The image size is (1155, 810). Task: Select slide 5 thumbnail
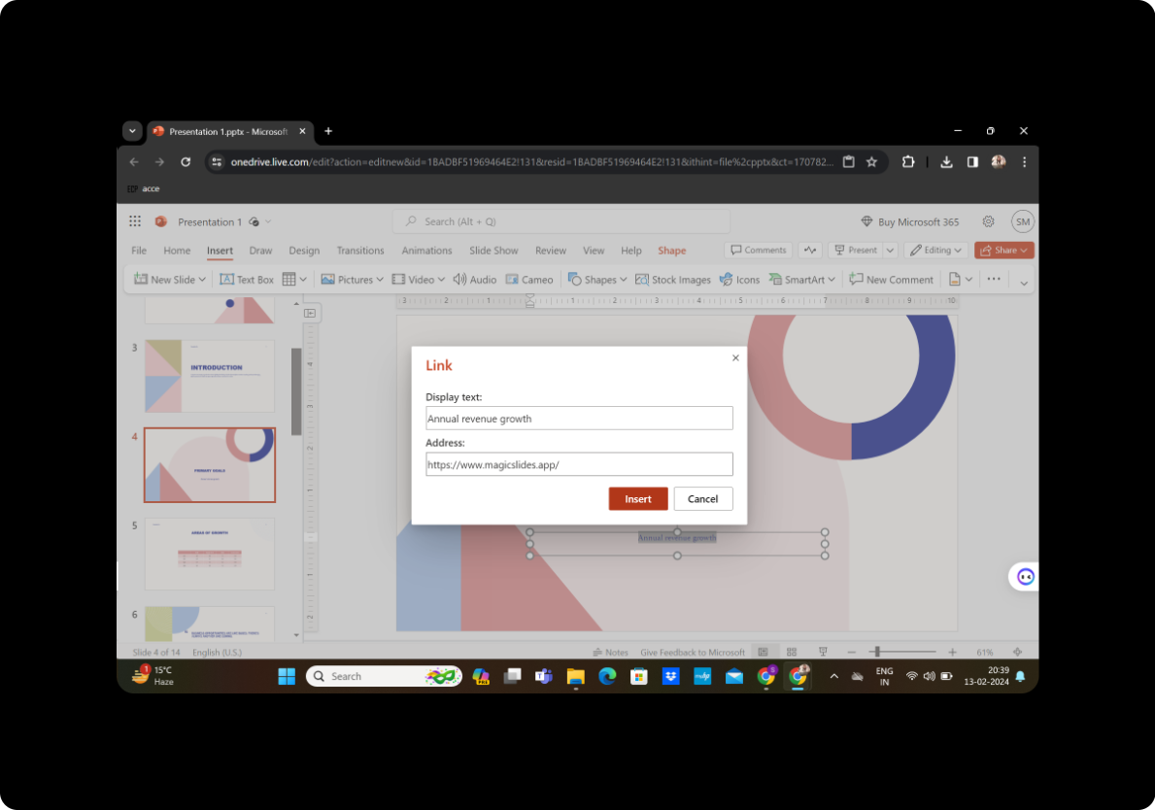click(210, 554)
